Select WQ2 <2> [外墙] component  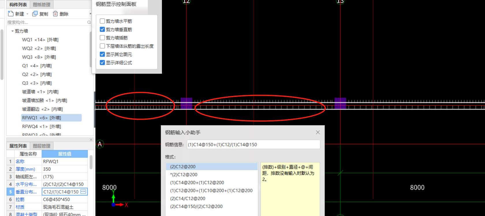click(39, 48)
